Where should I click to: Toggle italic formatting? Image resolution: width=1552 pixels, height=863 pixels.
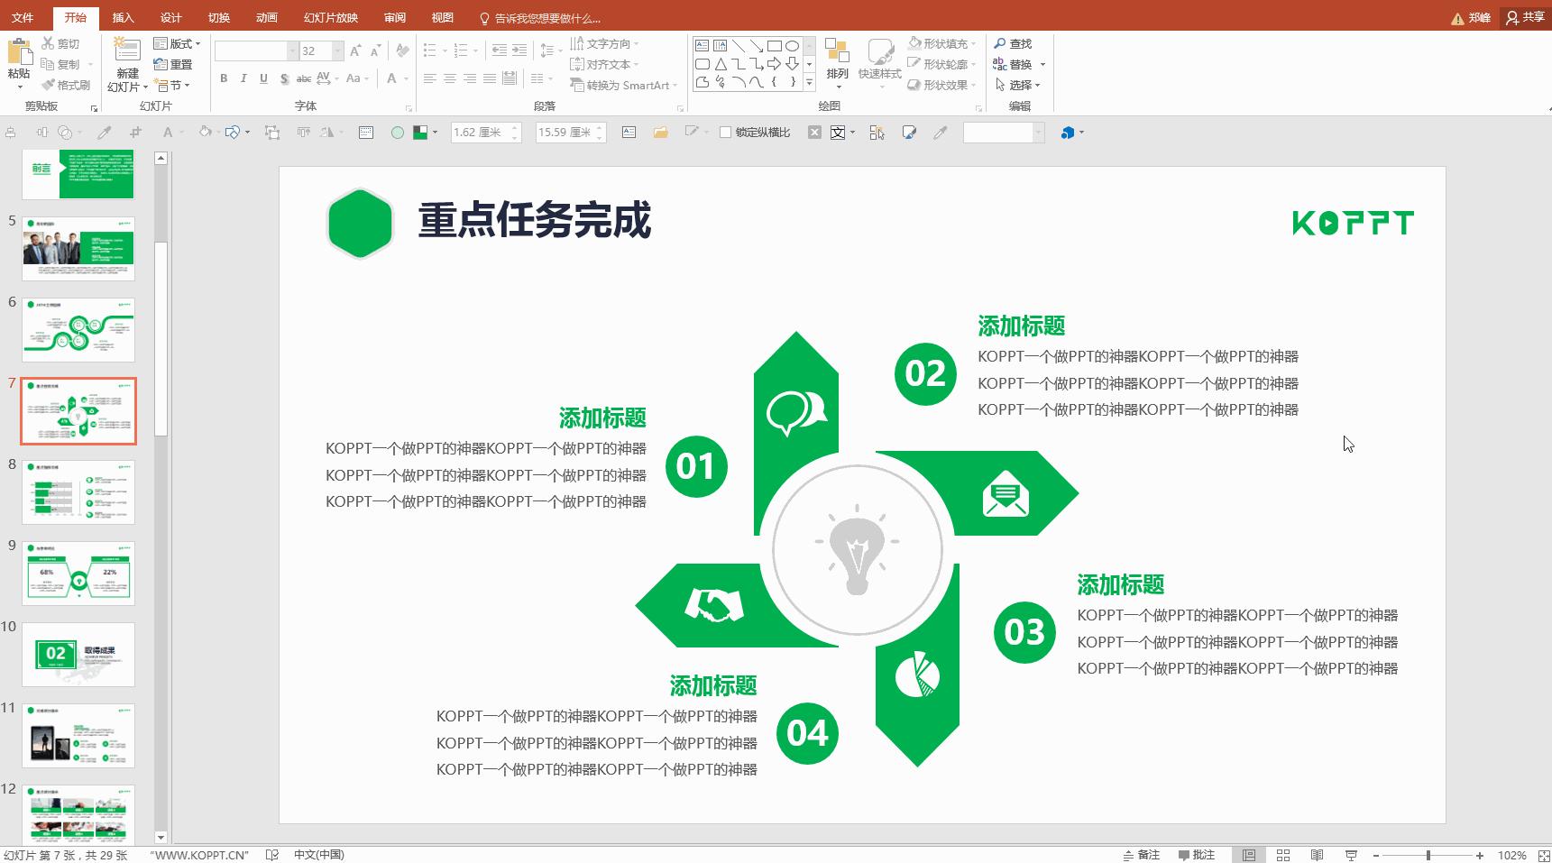tap(243, 78)
